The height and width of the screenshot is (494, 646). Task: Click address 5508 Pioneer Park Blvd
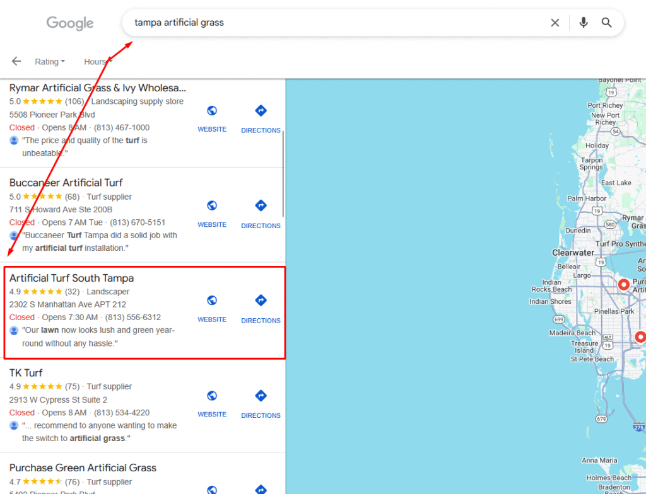click(x=52, y=115)
